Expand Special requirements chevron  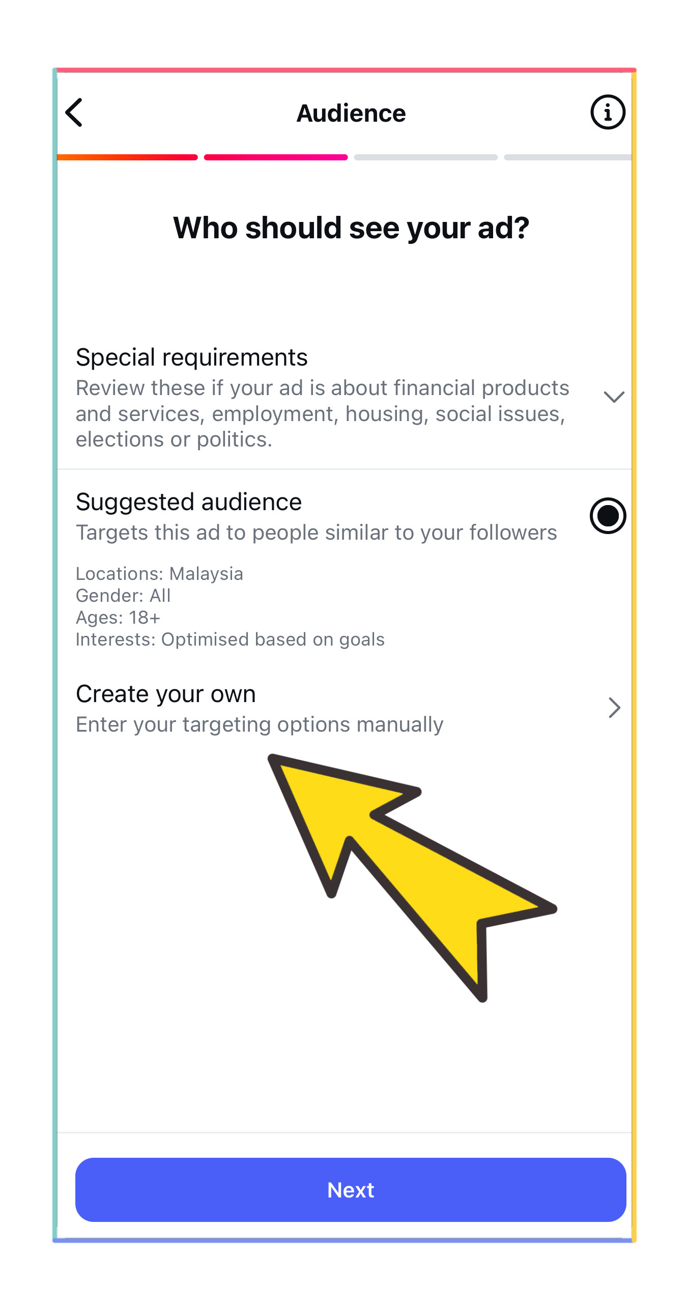coord(614,397)
